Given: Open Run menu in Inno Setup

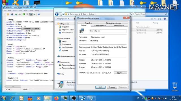Looking at the screenshot, I should tap(26, 11).
